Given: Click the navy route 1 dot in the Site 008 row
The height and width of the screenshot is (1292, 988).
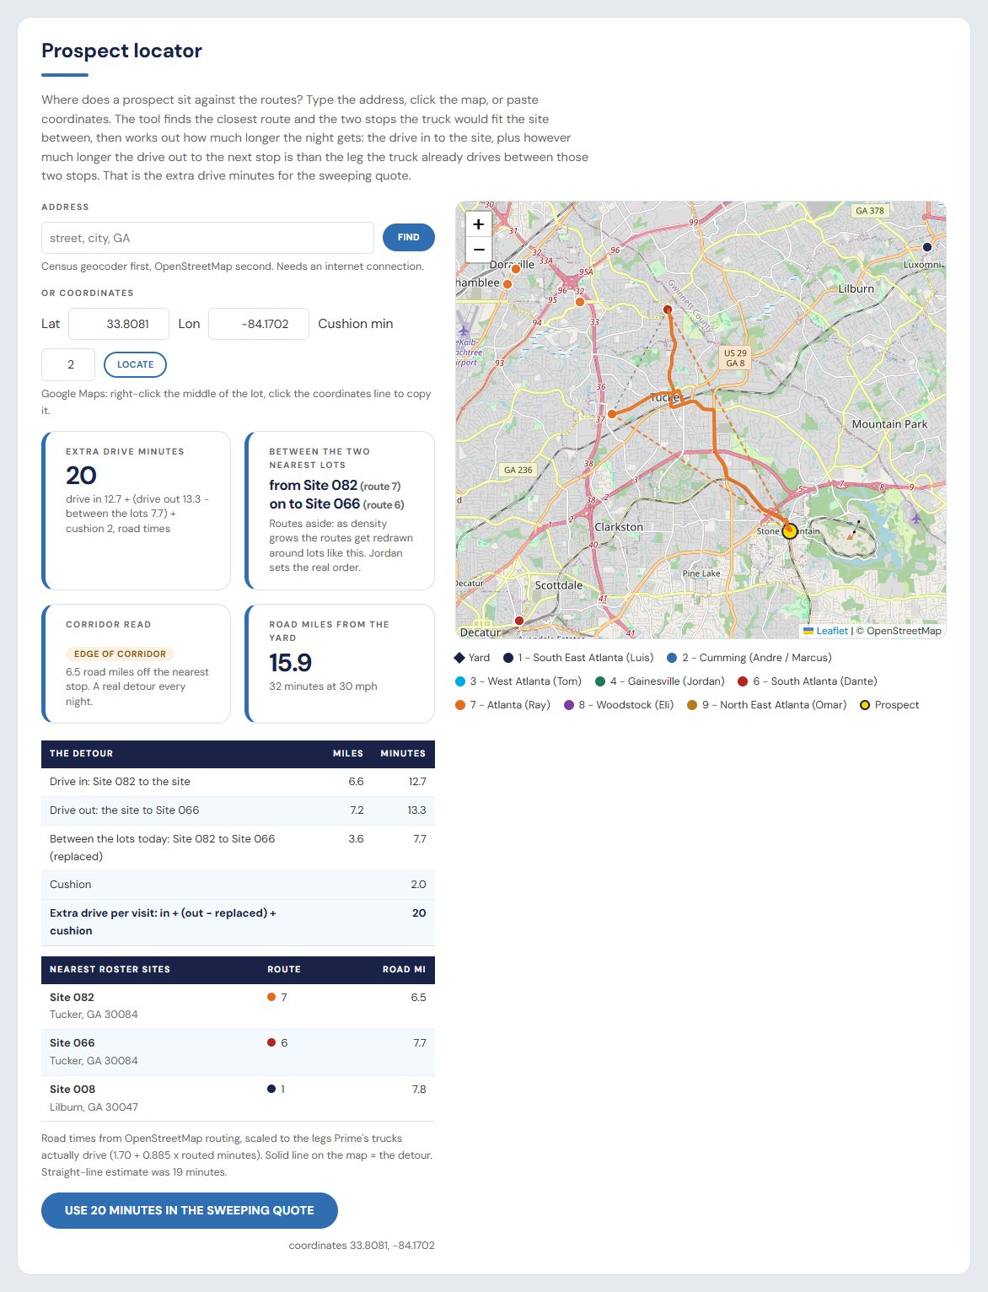Looking at the screenshot, I should click(271, 1089).
